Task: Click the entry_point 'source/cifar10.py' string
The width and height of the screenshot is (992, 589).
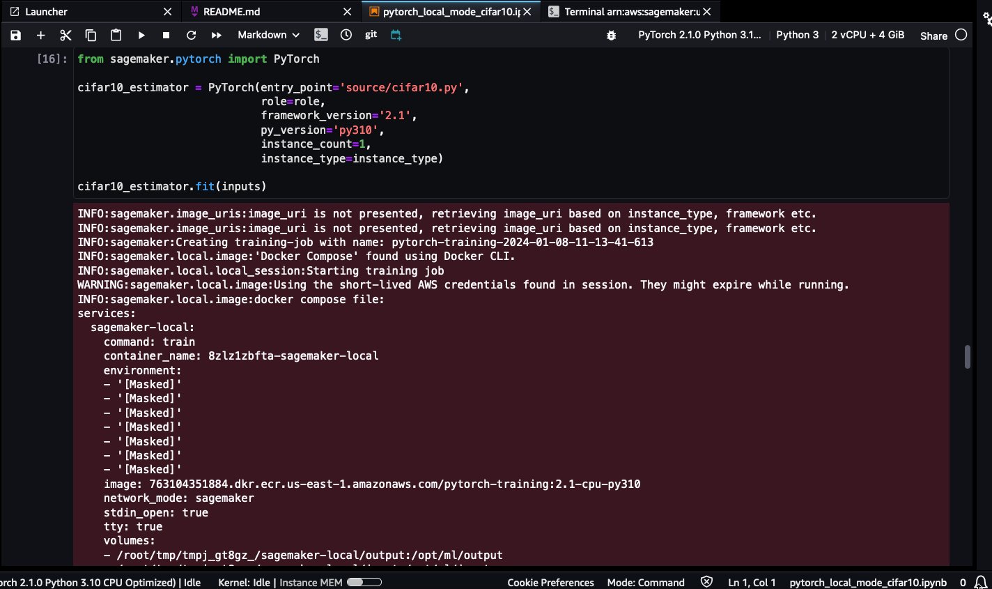Action: tap(402, 88)
